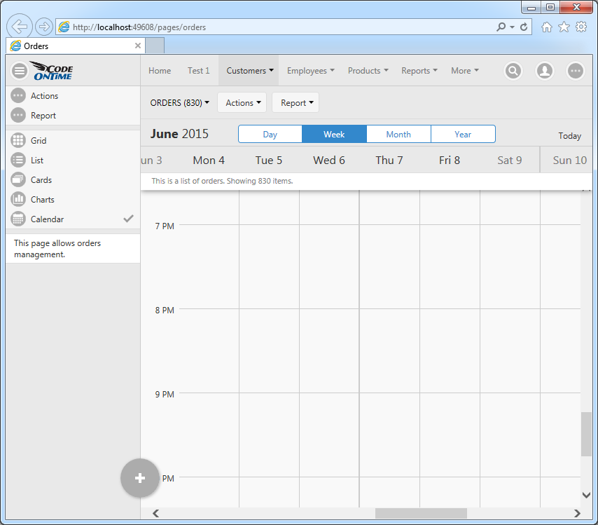Viewport: 598px width, 525px height.
Task: Open the more options ellipsis icon
Action: (576, 71)
